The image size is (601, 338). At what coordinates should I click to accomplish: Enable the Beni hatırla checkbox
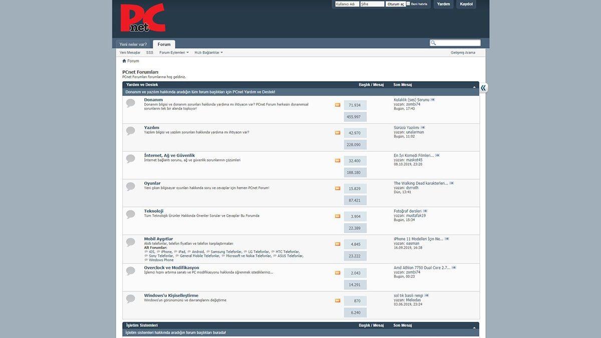click(x=409, y=4)
